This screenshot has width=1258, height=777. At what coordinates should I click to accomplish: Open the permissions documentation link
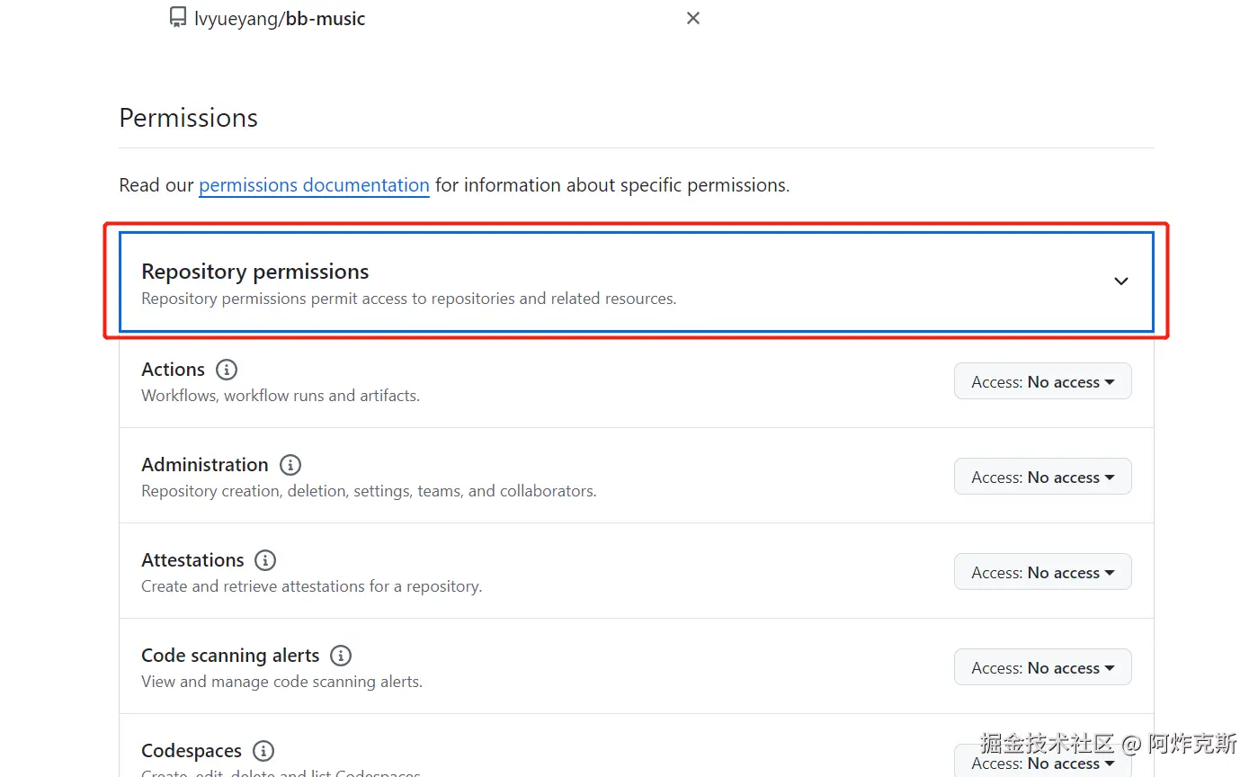point(314,185)
